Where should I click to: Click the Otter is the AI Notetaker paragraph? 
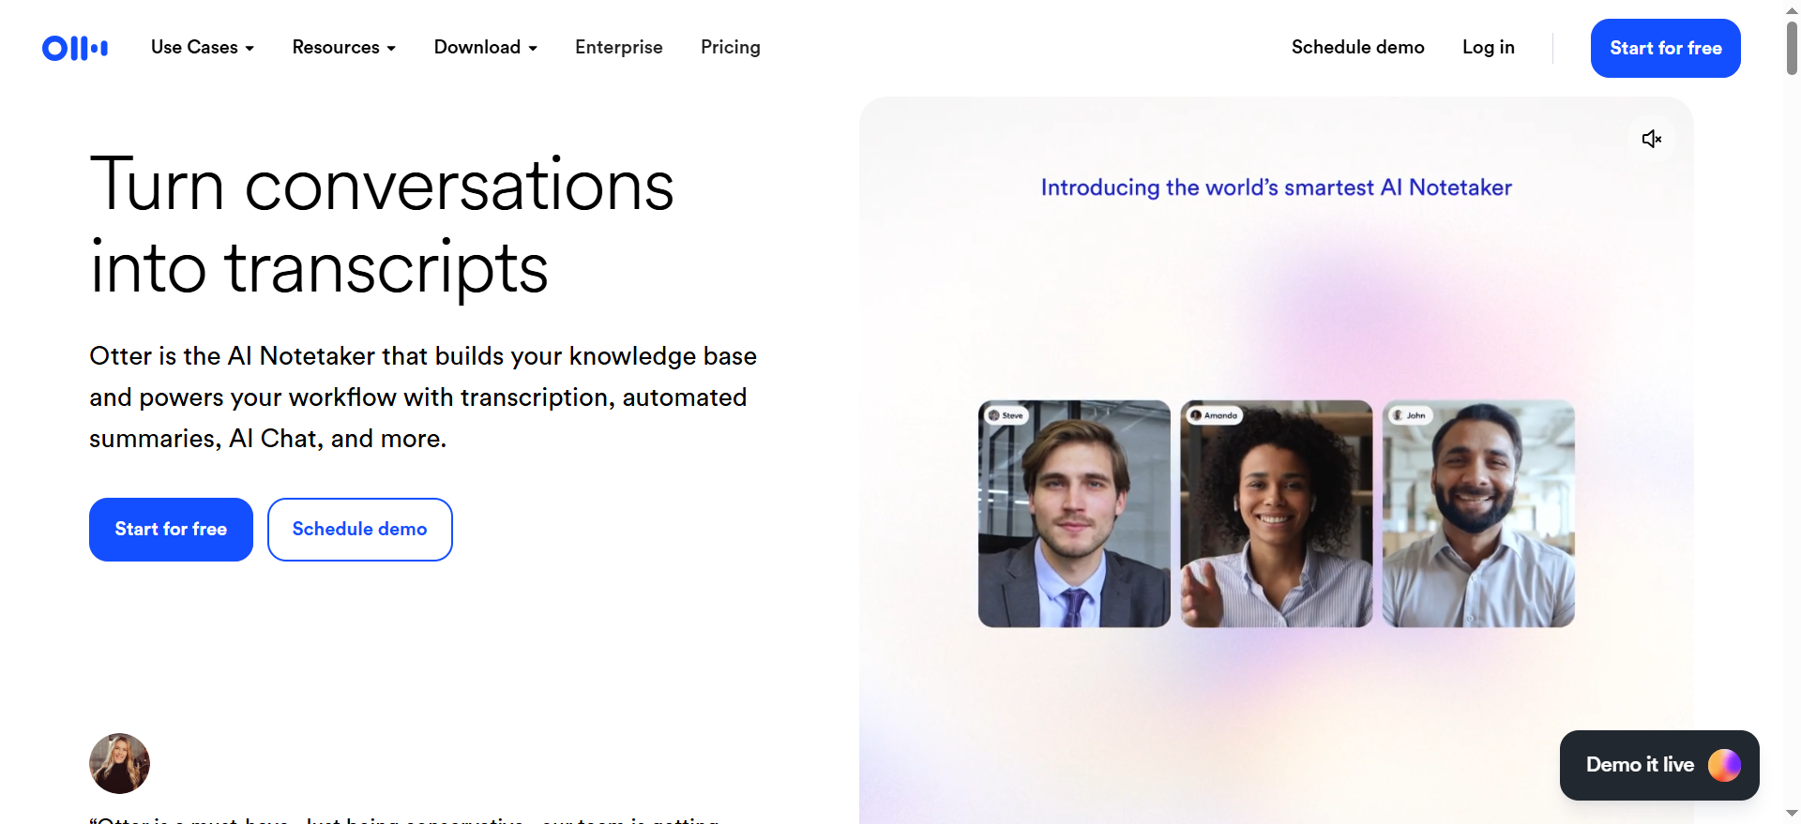click(x=423, y=397)
